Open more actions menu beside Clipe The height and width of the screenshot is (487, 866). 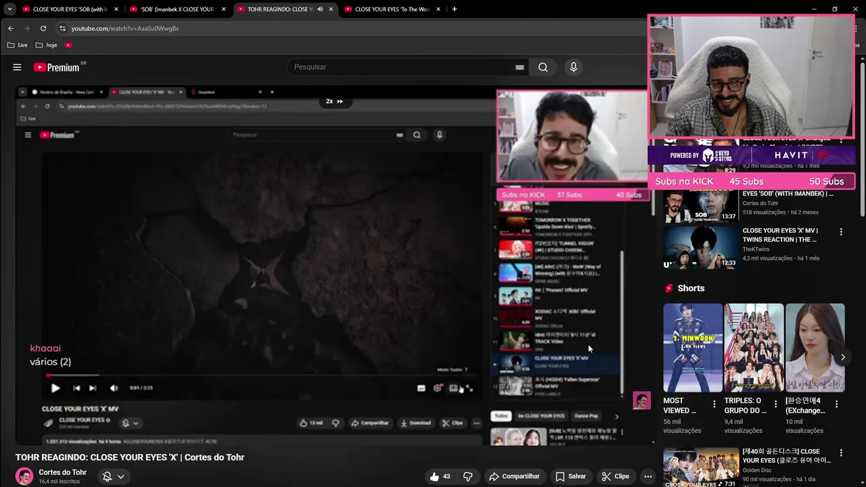647,476
